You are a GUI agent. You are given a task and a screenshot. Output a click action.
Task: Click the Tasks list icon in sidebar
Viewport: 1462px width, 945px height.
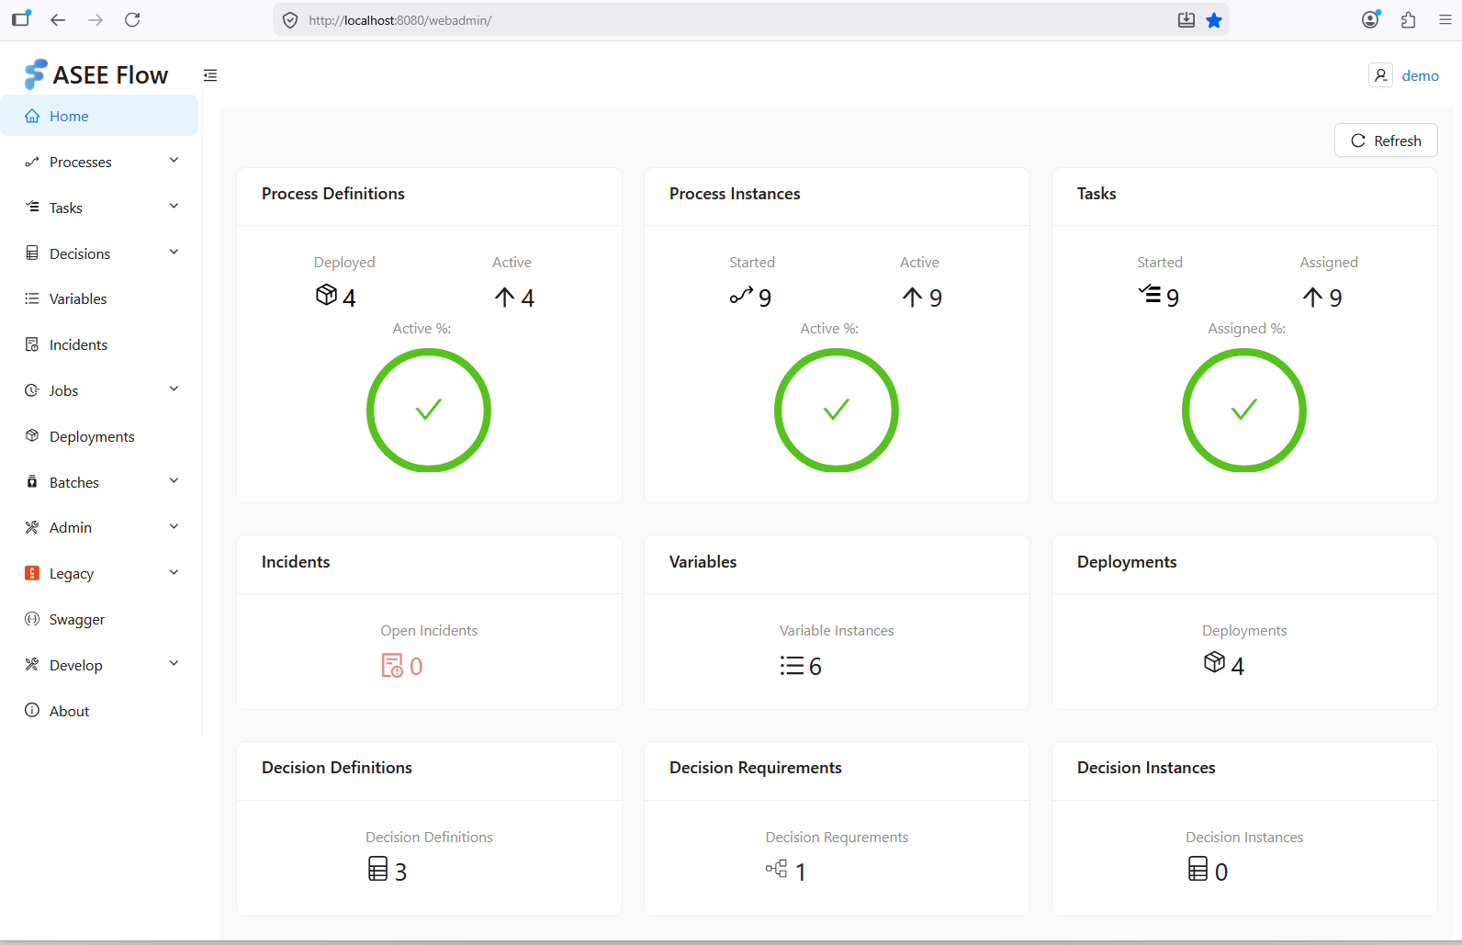(x=32, y=208)
